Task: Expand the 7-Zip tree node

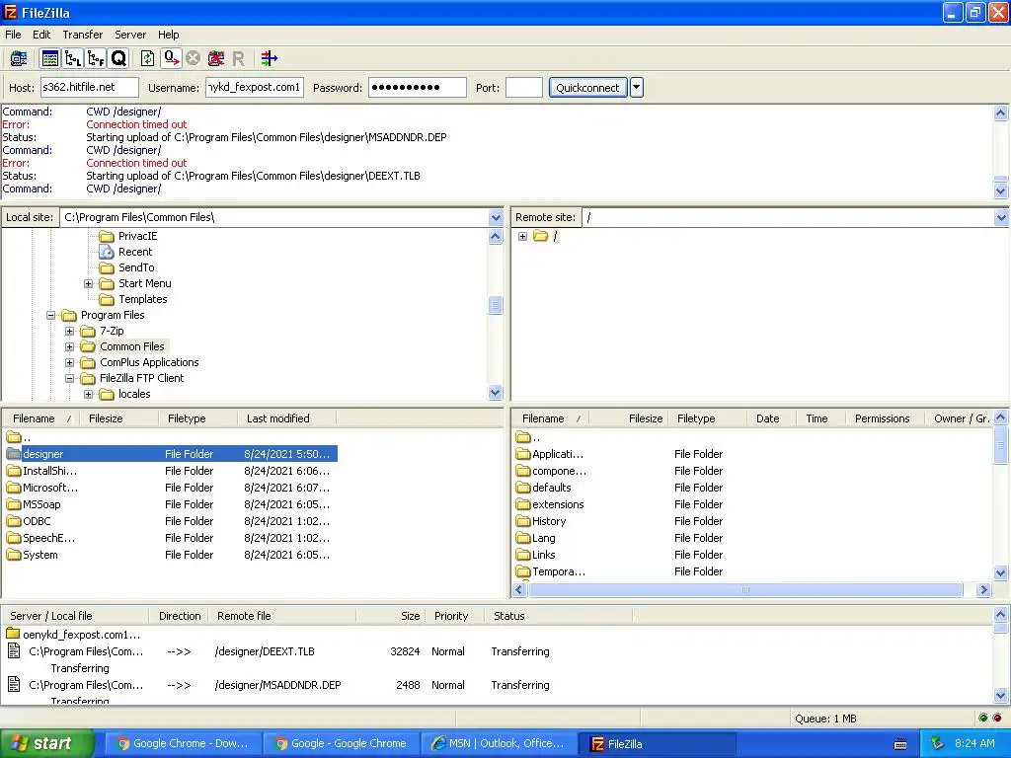Action: tap(70, 332)
